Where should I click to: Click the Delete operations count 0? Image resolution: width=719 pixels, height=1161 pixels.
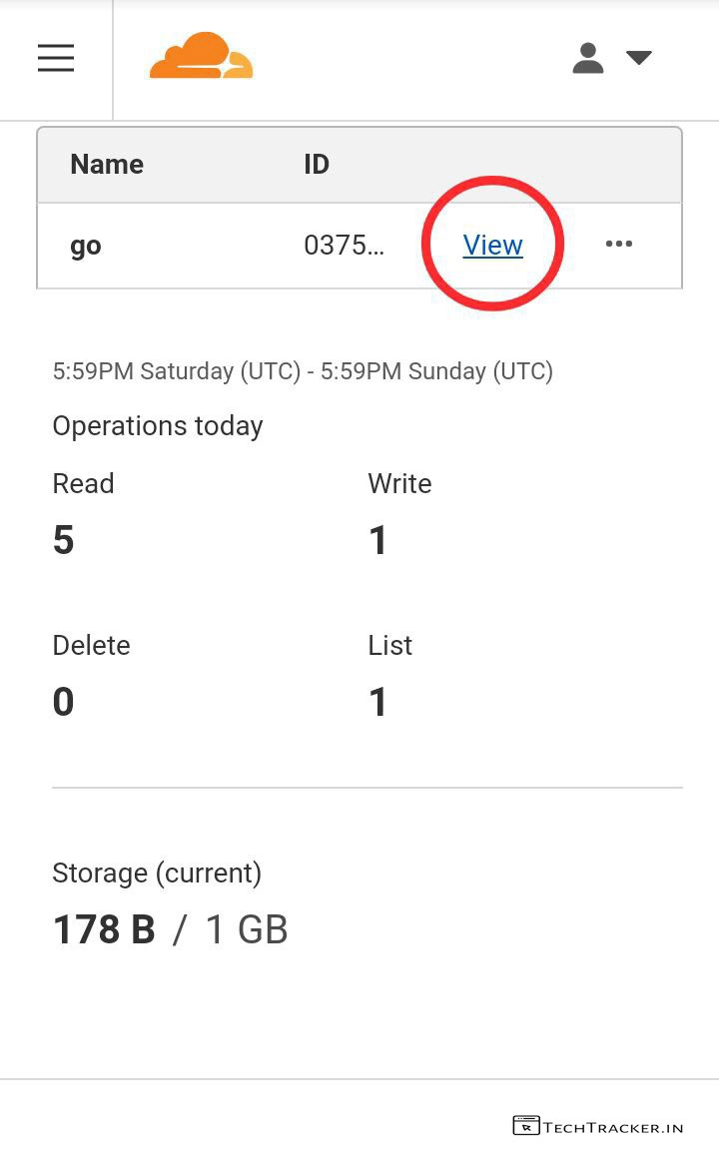point(64,702)
